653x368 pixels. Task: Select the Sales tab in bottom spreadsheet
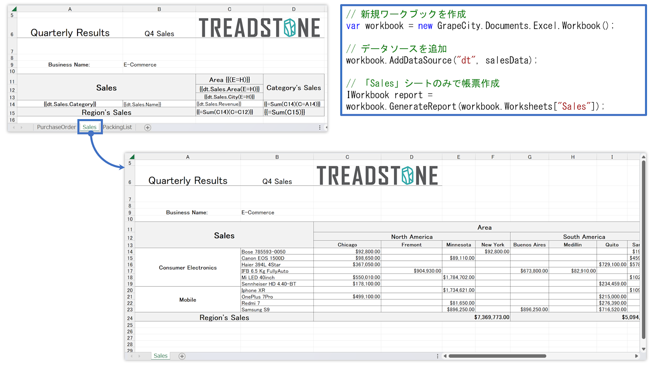(x=160, y=356)
